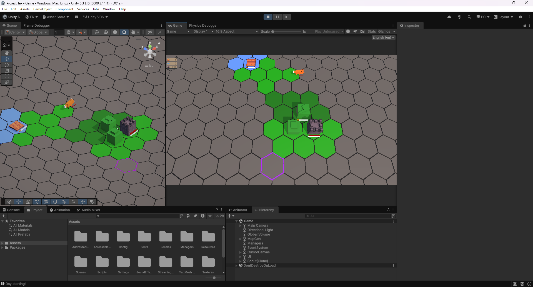Click the Step frame button

pyautogui.click(x=287, y=17)
